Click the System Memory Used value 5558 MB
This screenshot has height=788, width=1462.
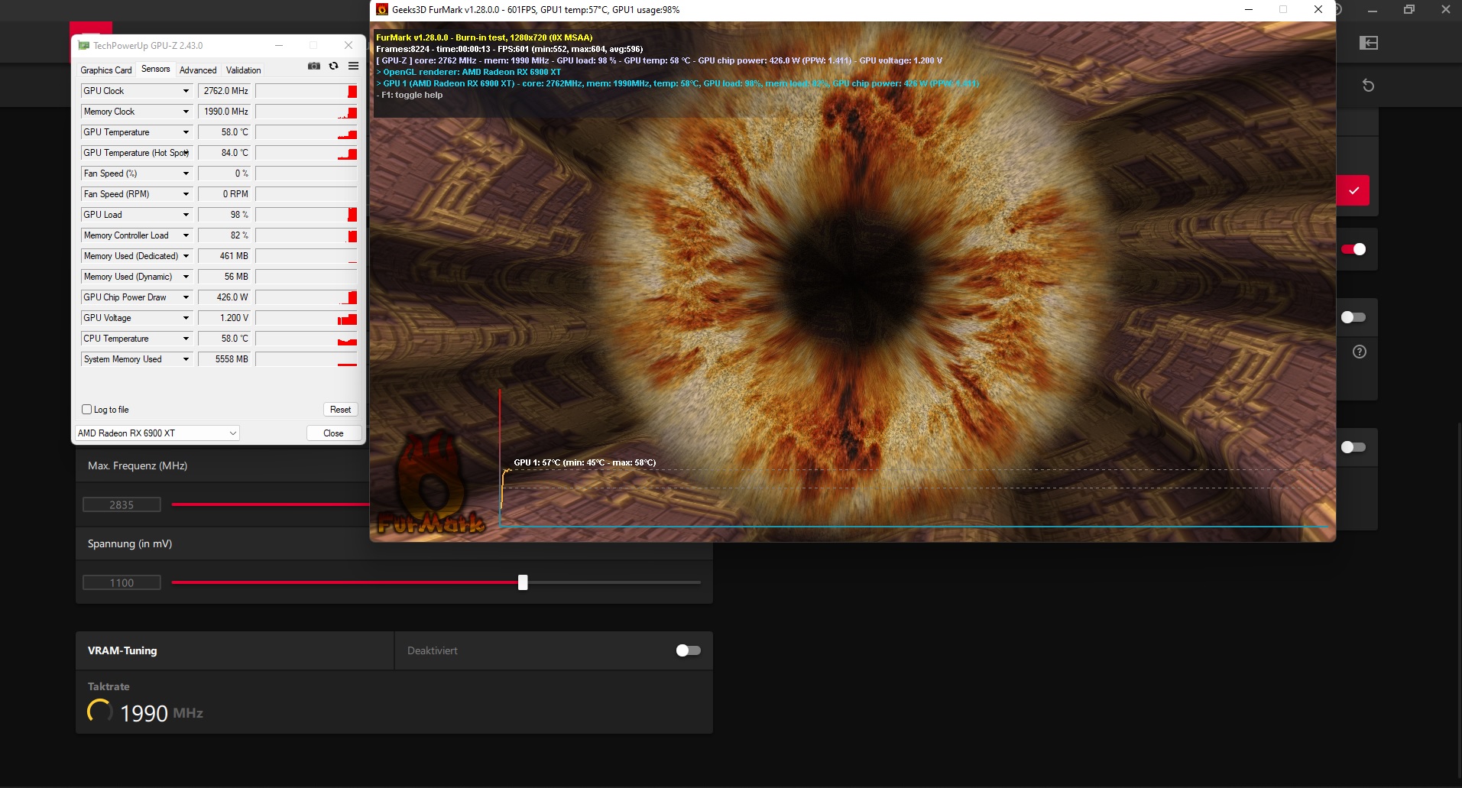tap(225, 359)
